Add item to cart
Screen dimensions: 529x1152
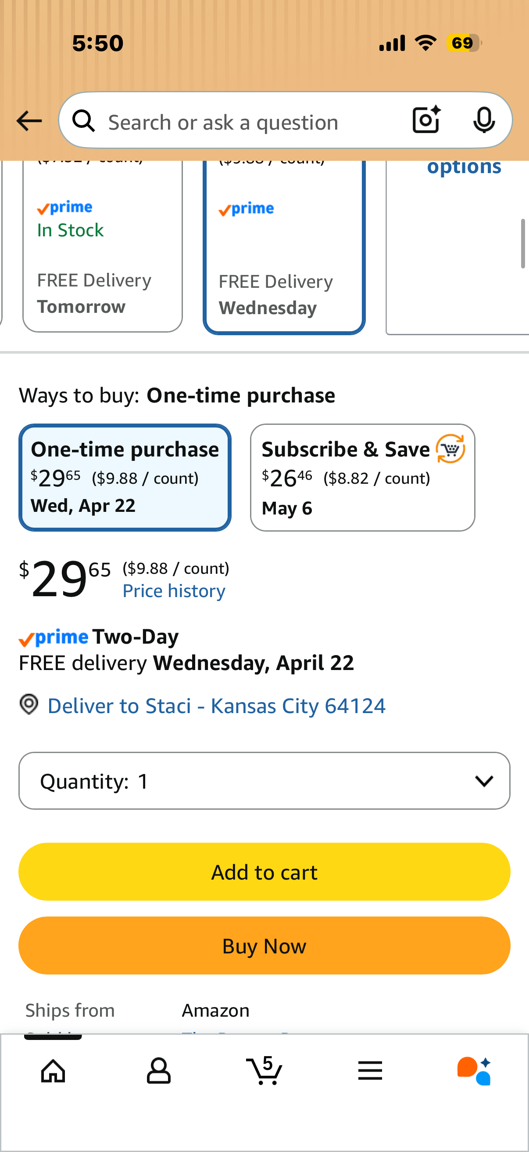pos(264,872)
